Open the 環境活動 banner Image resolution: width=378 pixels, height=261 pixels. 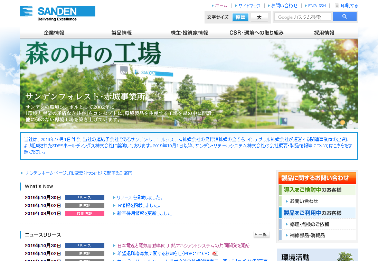(317, 255)
